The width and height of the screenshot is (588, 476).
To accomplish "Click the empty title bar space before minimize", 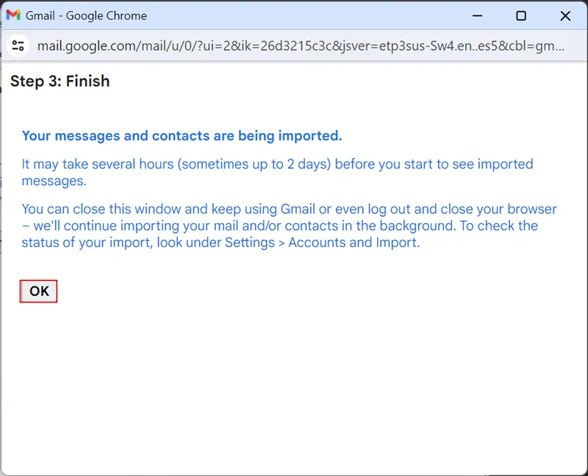I will click(309, 15).
